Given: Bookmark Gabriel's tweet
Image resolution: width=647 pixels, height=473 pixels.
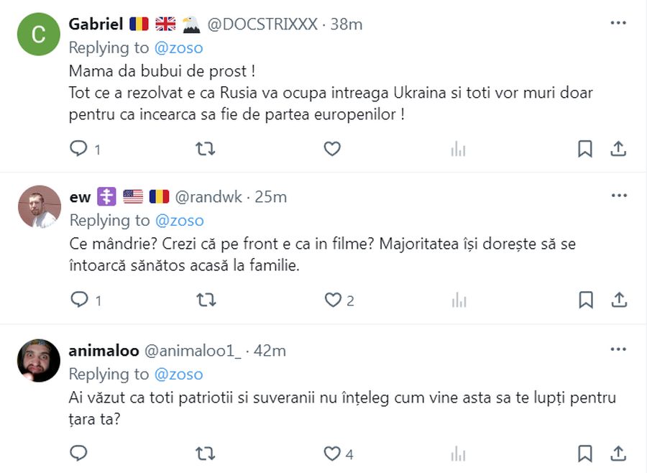Looking at the screenshot, I should coord(585,149).
